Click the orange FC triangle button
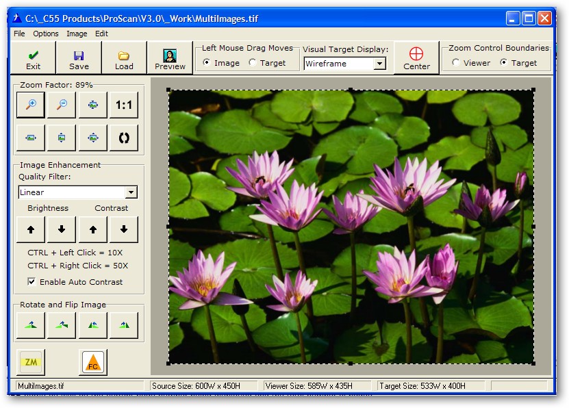Image resolution: width=569 pixels, height=408 pixels. pyautogui.click(x=92, y=362)
